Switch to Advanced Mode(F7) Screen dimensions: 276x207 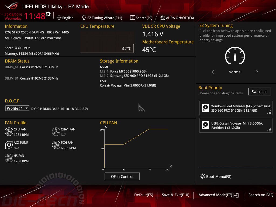pos(219,195)
